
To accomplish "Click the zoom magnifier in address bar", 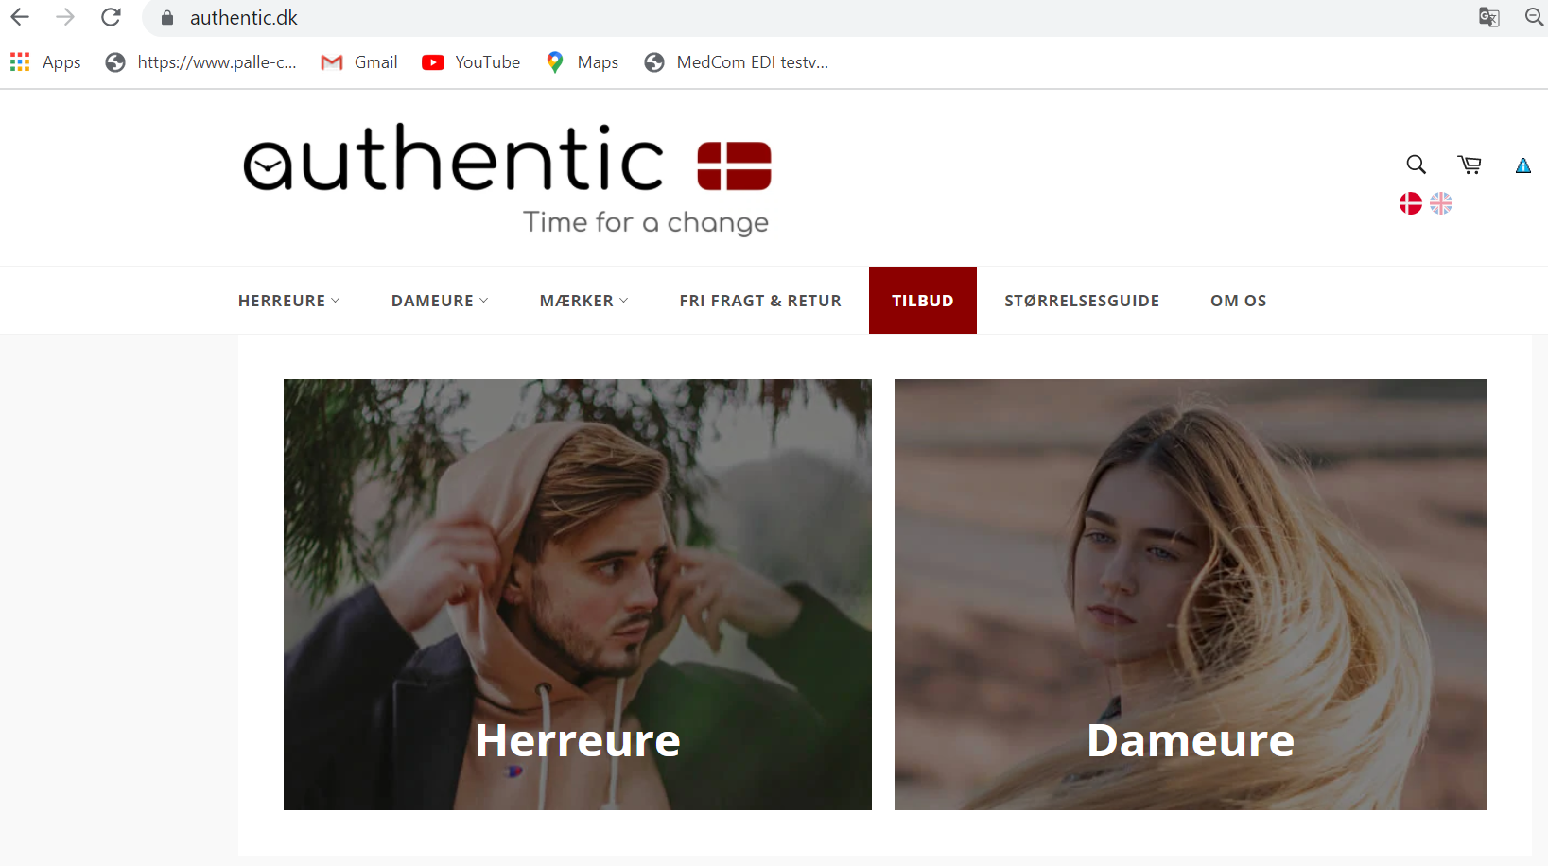I will [x=1534, y=17].
